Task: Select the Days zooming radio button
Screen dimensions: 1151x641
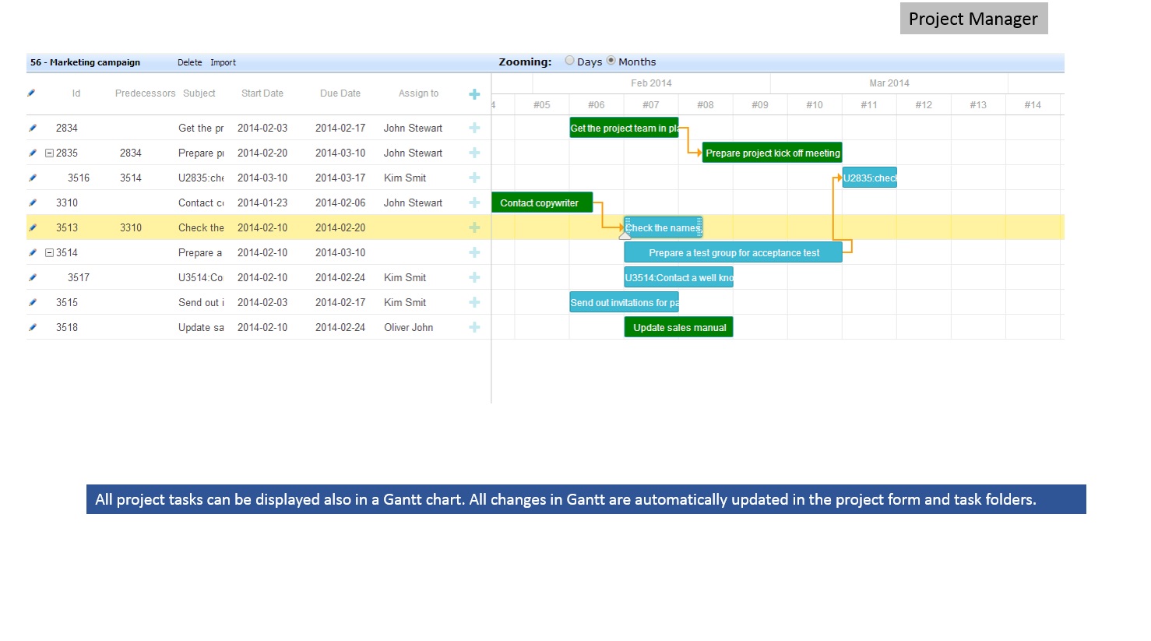Action: coord(570,61)
